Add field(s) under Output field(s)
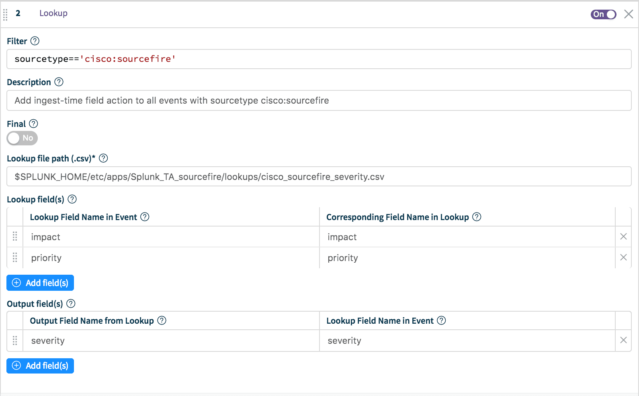The height and width of the screenshot is (396, 639). click(40, 365)
